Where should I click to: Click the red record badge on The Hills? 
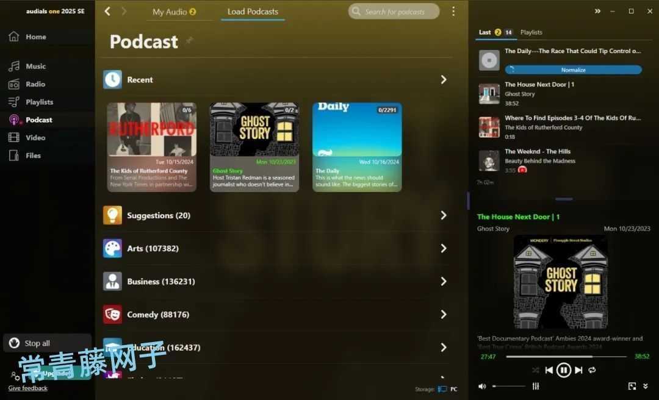coord(522,170)
